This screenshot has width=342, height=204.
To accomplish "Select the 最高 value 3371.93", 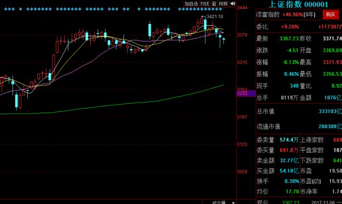I will point(332,62).
